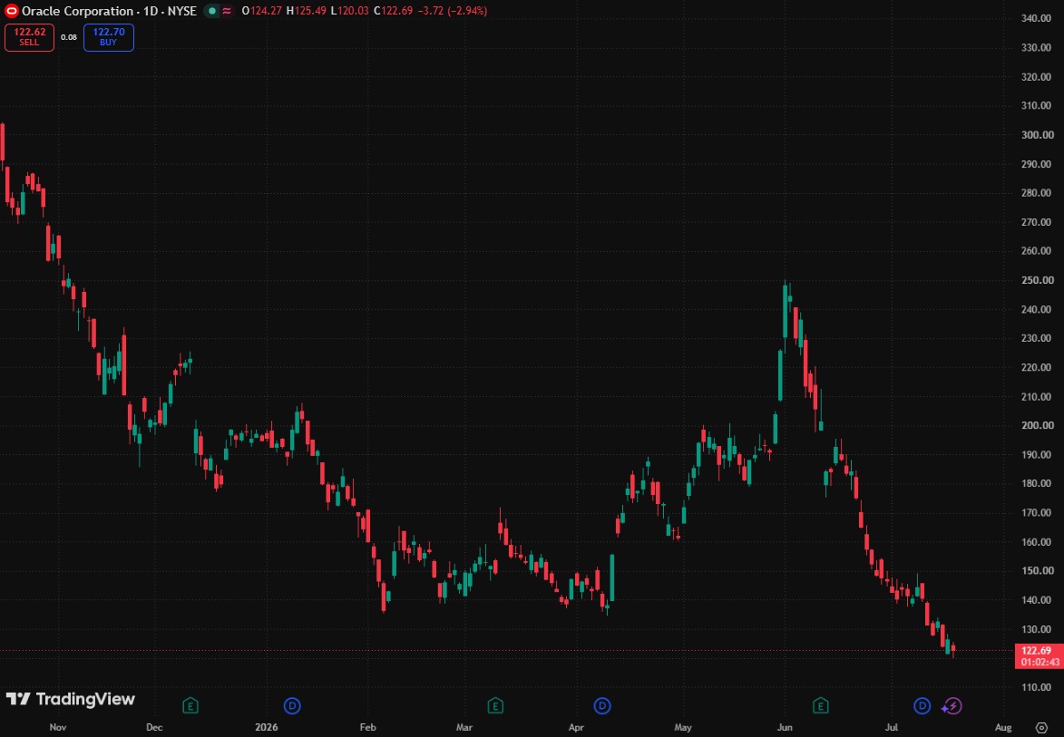Open the June earnings E marker
This screenshot has width=1064, height=737.
click(821, 706)
